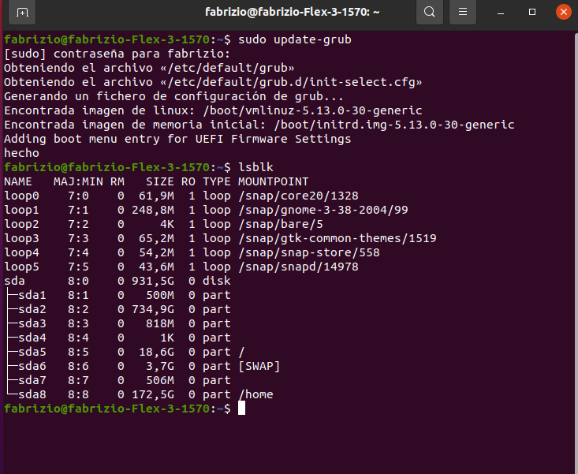578x474 pixels.
Task: Click the cursor at the last prompt
Action: [x=242, y=409]
